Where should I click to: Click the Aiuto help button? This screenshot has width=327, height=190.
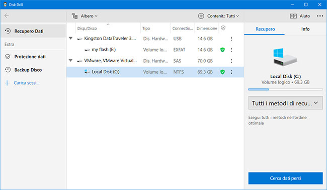coord(300,16)
